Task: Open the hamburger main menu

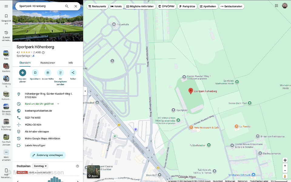Action: coord(6,6)
